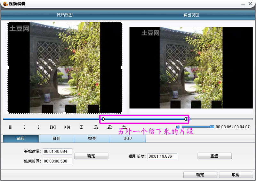Open the 效果 tab
The height and width of the screenshot is (181, 256).
click(x=92, y=139)
